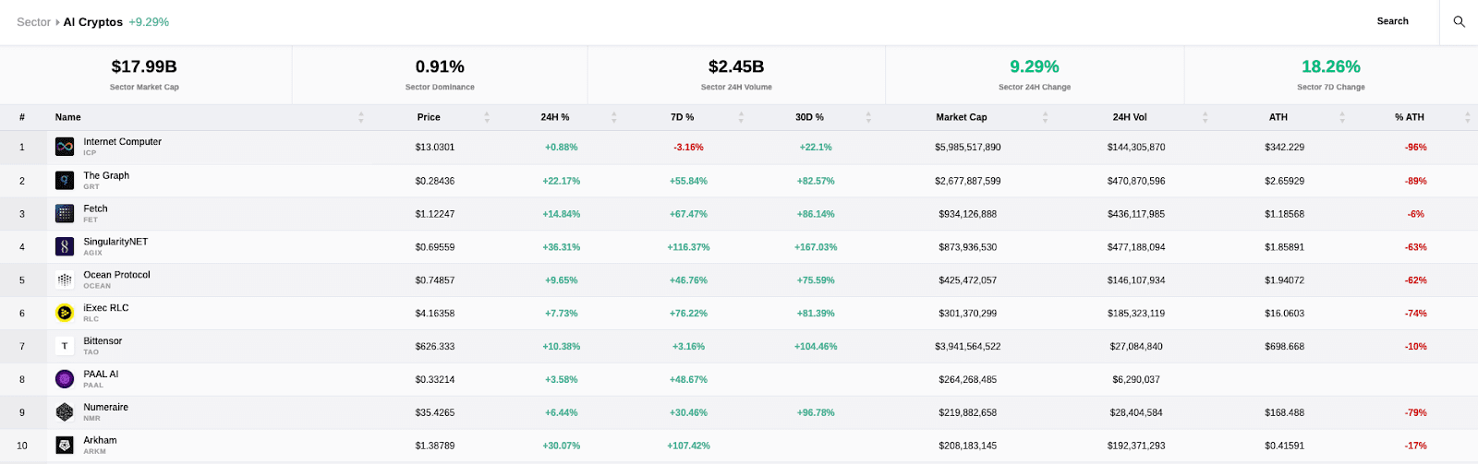The image size is (1478, 464).
Task: Open SingularityNET name link
Action: (115, 242)
